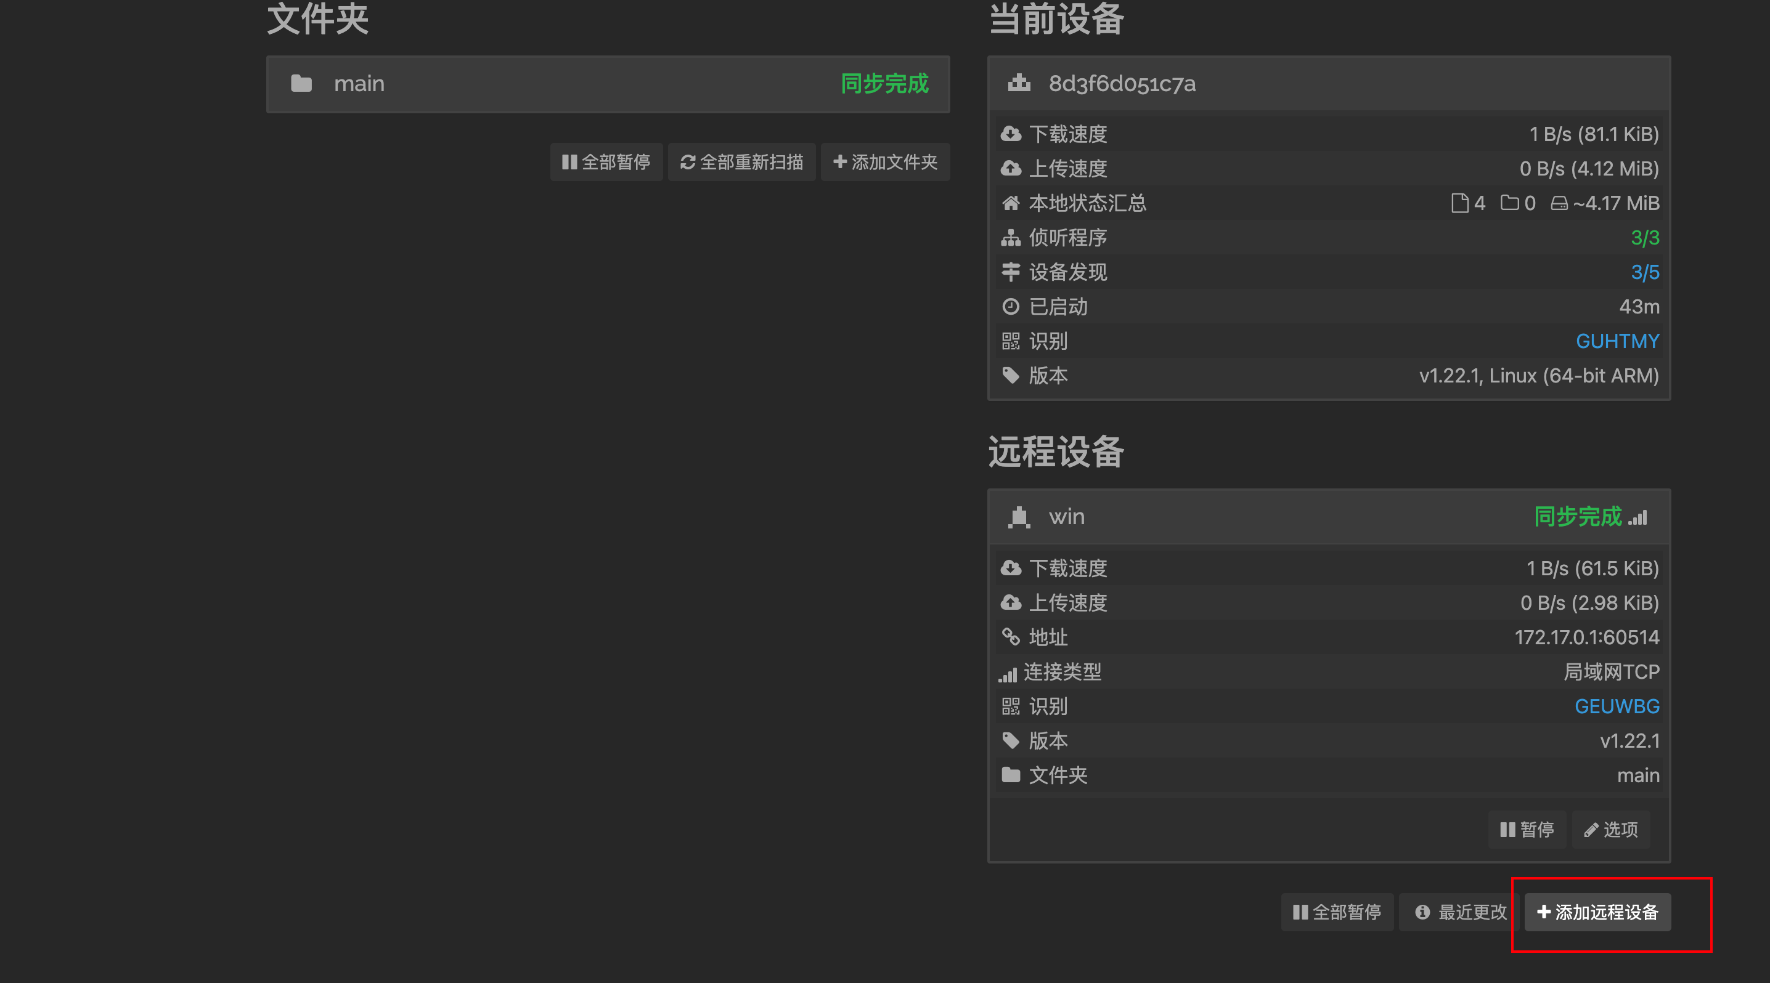Click the version tag icon under win
Viewport: 1770px width, 983px height.
[x=1011, y=741]
